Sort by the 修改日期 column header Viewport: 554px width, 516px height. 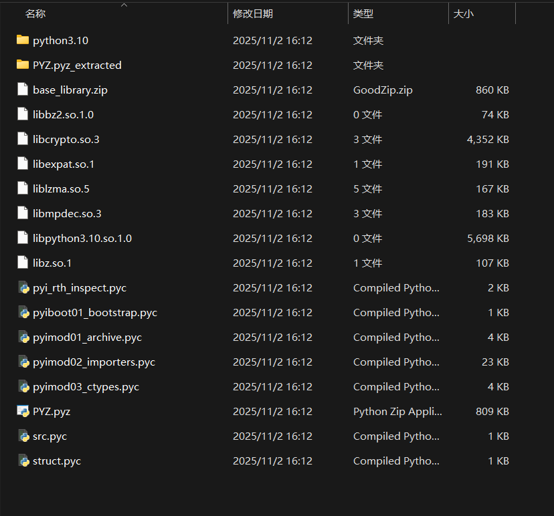click(x=253, y=13)
